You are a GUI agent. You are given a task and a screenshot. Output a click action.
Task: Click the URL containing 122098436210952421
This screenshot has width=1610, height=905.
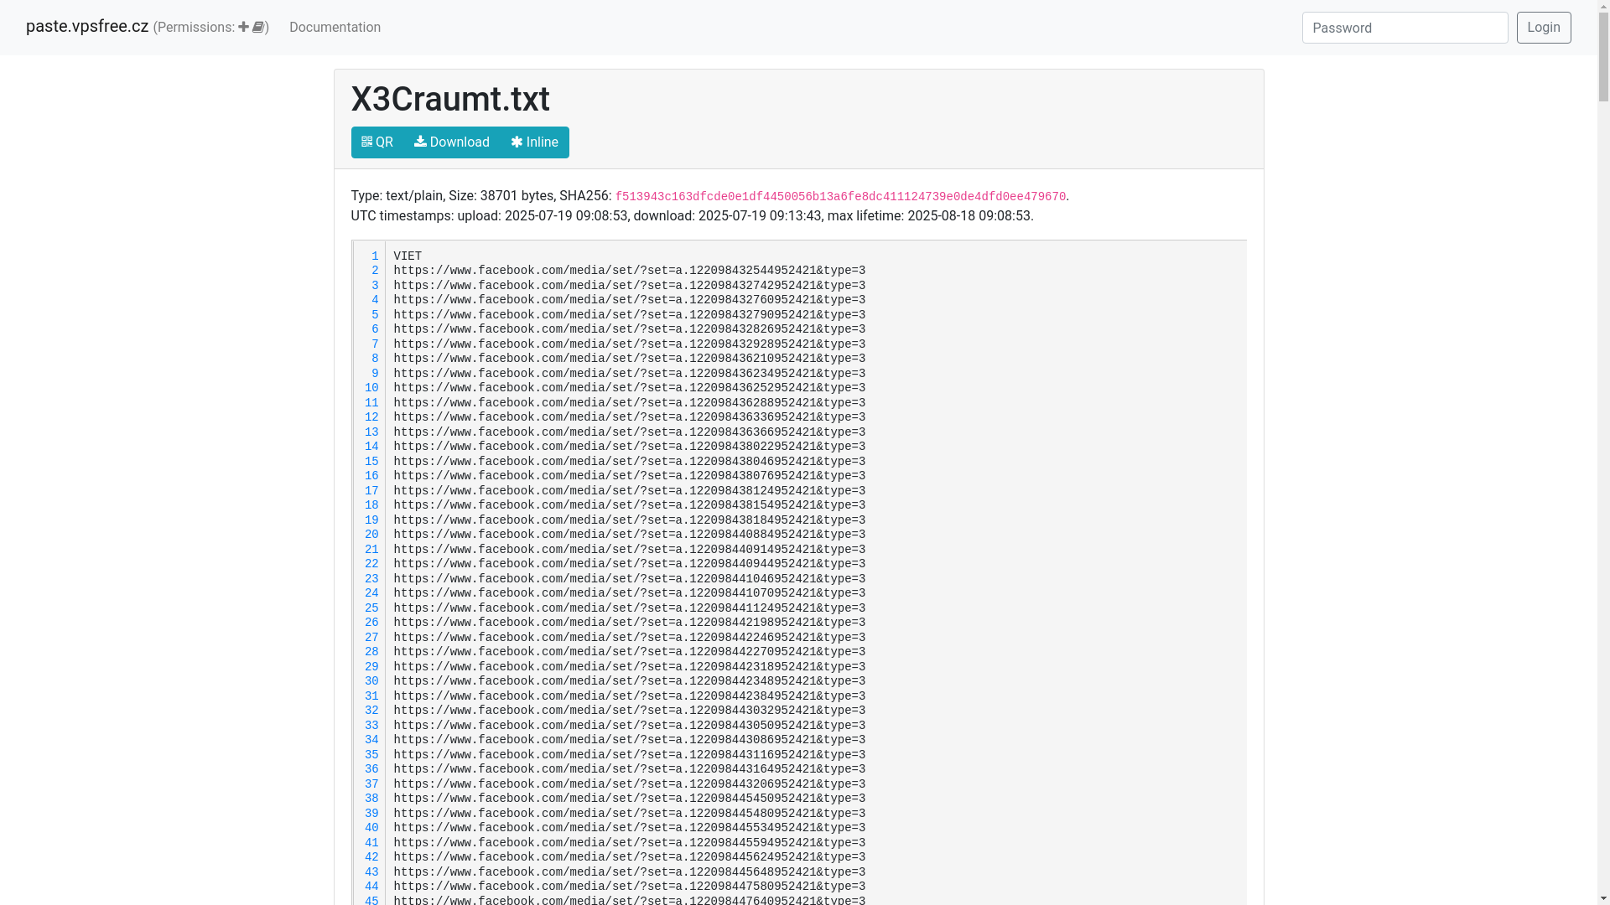(x=630, y=359)
